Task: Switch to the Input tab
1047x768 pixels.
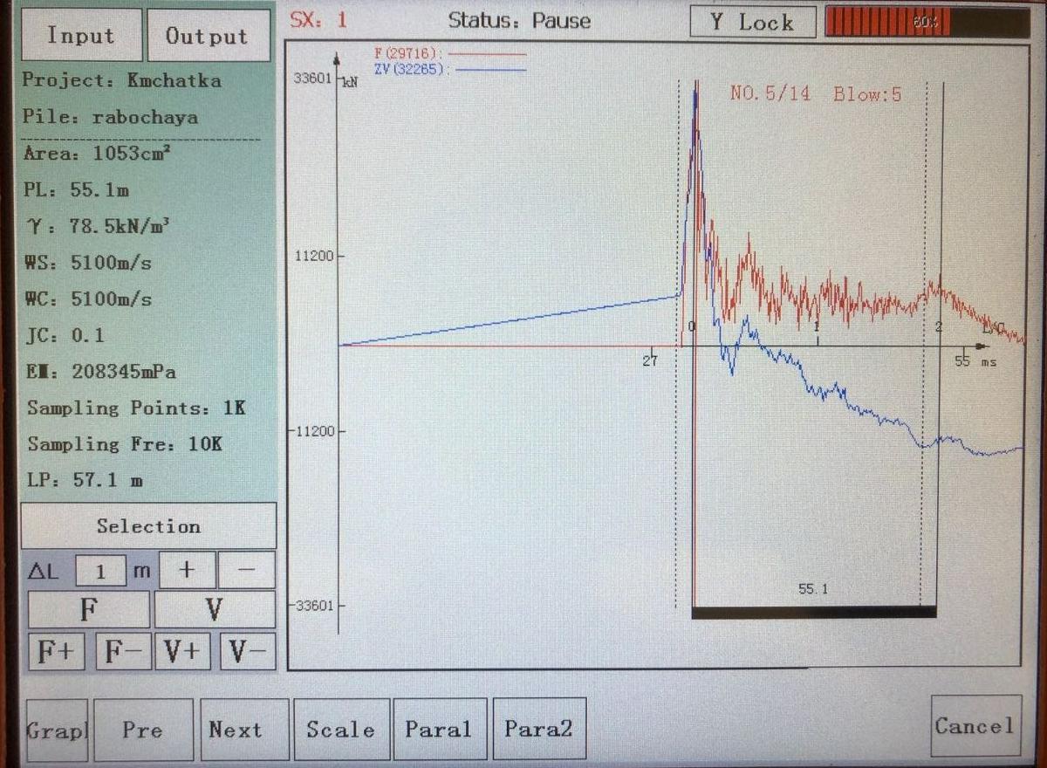Action: 81,36
